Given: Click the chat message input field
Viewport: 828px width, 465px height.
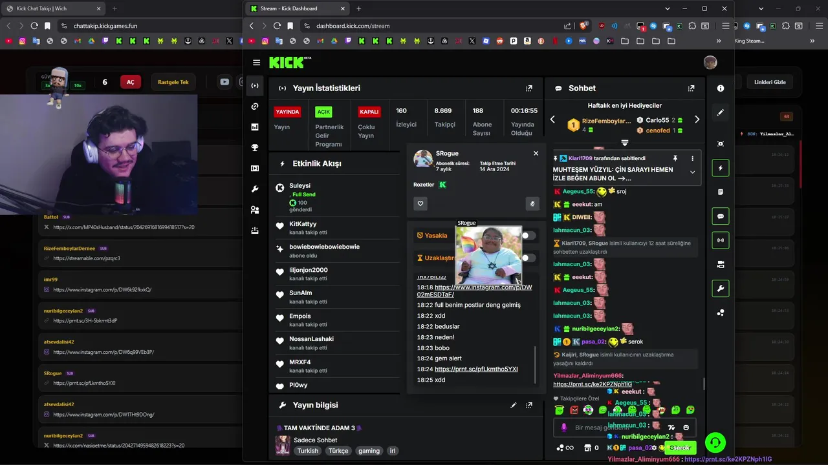Looking at the screenshot, I should pos(625,428).
